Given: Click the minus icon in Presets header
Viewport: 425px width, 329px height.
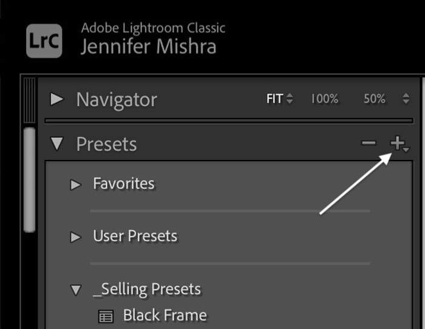Looking at the screenshot, I should click(369, 144).
